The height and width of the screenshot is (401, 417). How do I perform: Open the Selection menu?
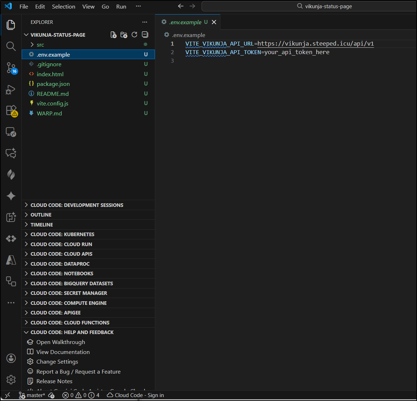click(63, 6)
